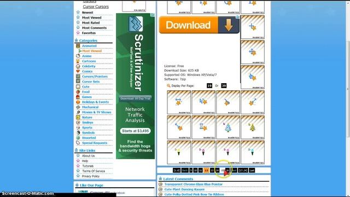Open the Most Viewed sort link
This screenshot has width=350, height=197.
(91, 18)
